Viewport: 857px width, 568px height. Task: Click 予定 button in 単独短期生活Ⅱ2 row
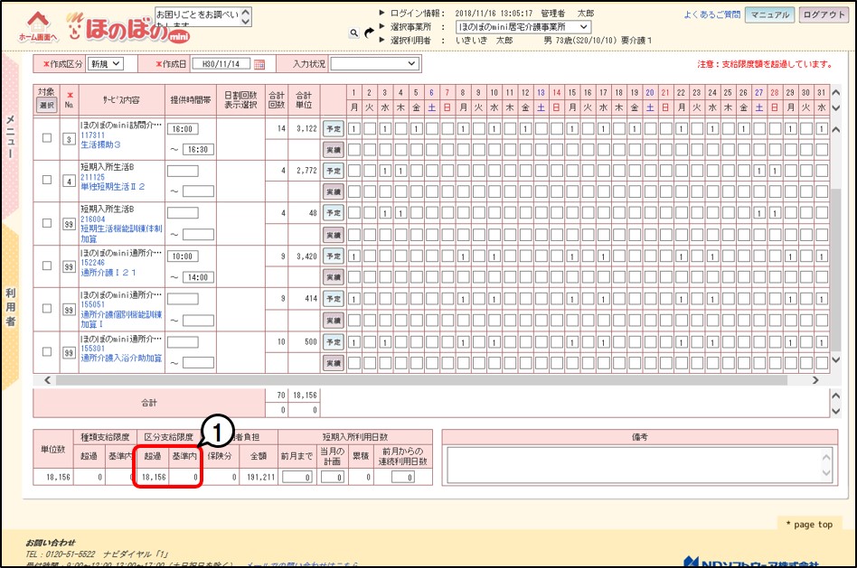[334, 171]
